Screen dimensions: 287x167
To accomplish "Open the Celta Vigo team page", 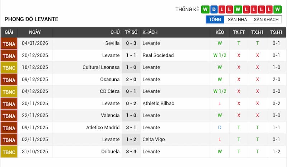I will pos(154,140).
